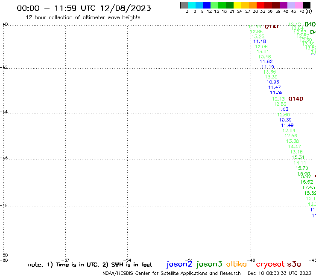Click the blue value 10.39

point(285,120)
